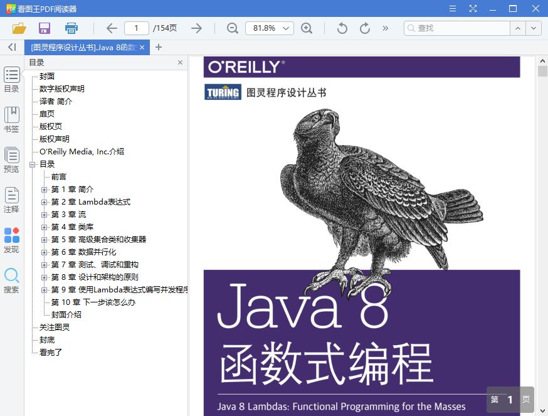Expand 第 8 章 设计和架构的原则 node
The image size is (548, 416).
pos(44,277)
